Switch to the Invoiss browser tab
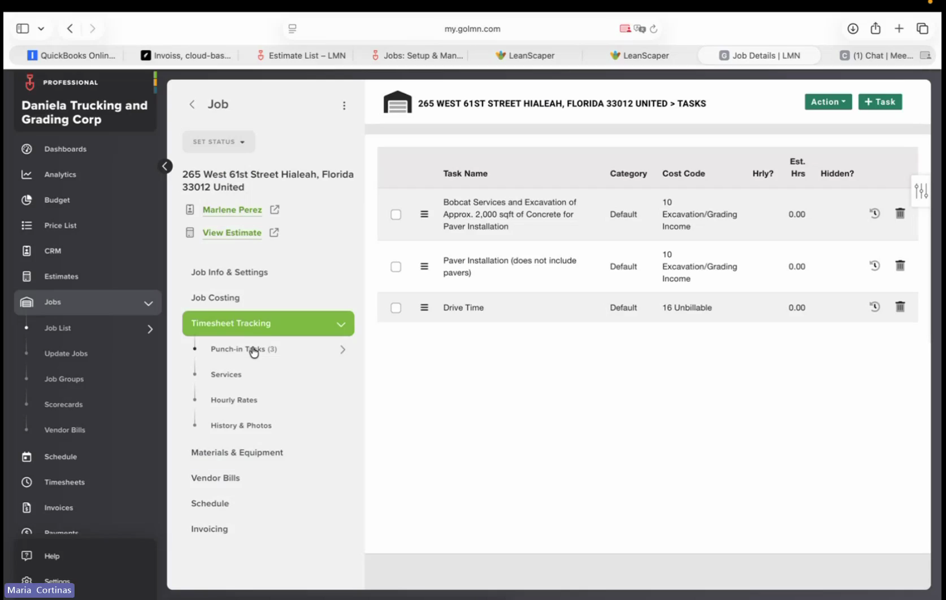The width and height of the screenshot is (946, 600). 186,55
